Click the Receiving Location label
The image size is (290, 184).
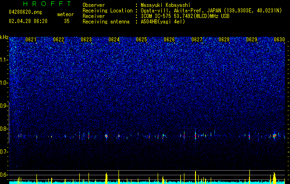pyautogui.click(x=107, y=11)
